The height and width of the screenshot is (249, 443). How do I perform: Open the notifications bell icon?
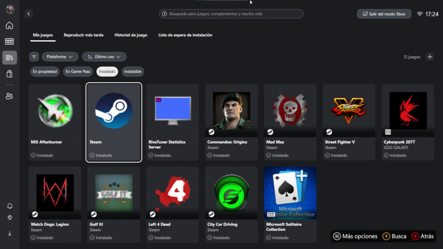10,206
